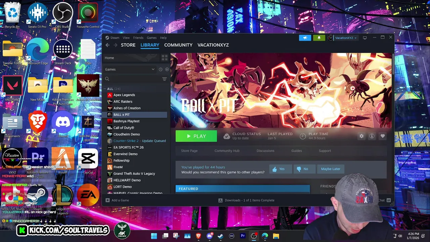Toggle sort by recent activity clock icon
Viewport: 430px width, 242px height.
pyautogui.click(x=161, y=69)
